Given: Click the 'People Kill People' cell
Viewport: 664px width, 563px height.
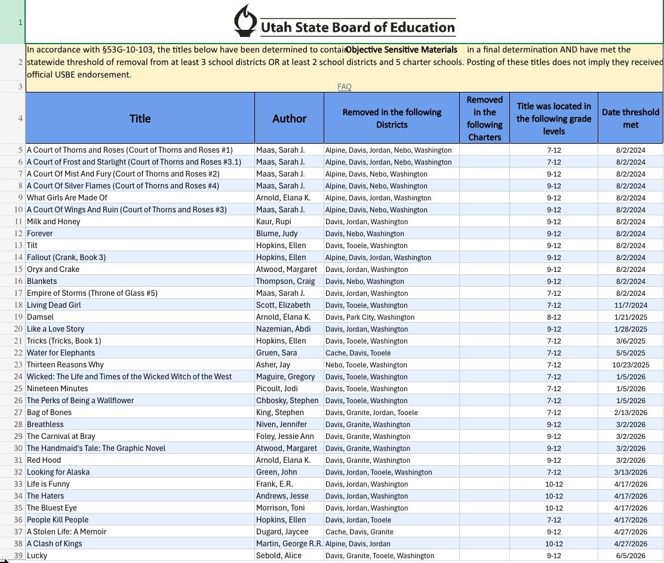Looking at the screenshot, I should click(140, 519).
